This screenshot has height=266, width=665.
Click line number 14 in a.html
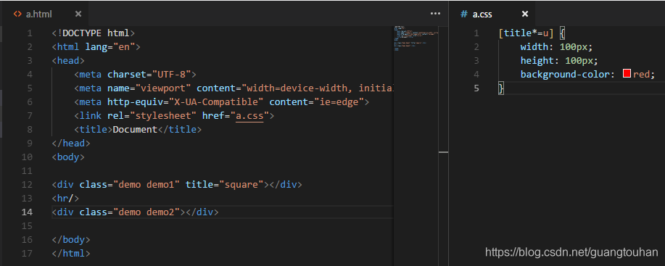pyautogui.click(x=27, y=212)
